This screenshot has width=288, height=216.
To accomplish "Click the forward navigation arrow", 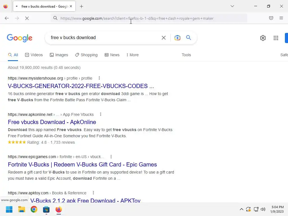I will (x=17, y=18).
